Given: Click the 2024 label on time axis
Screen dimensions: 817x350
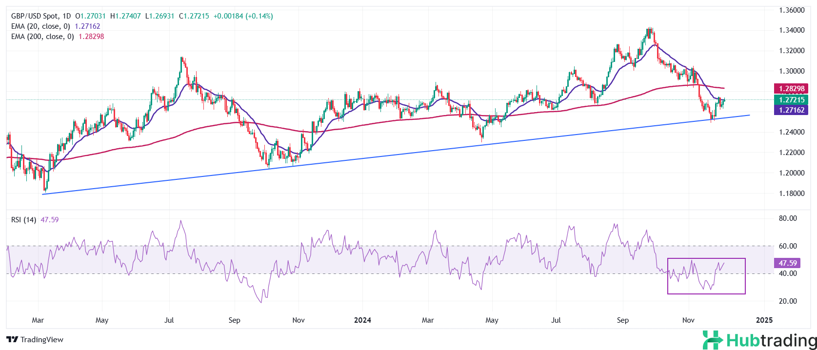Looking at the screenshot, I should (x=362, y=320).
